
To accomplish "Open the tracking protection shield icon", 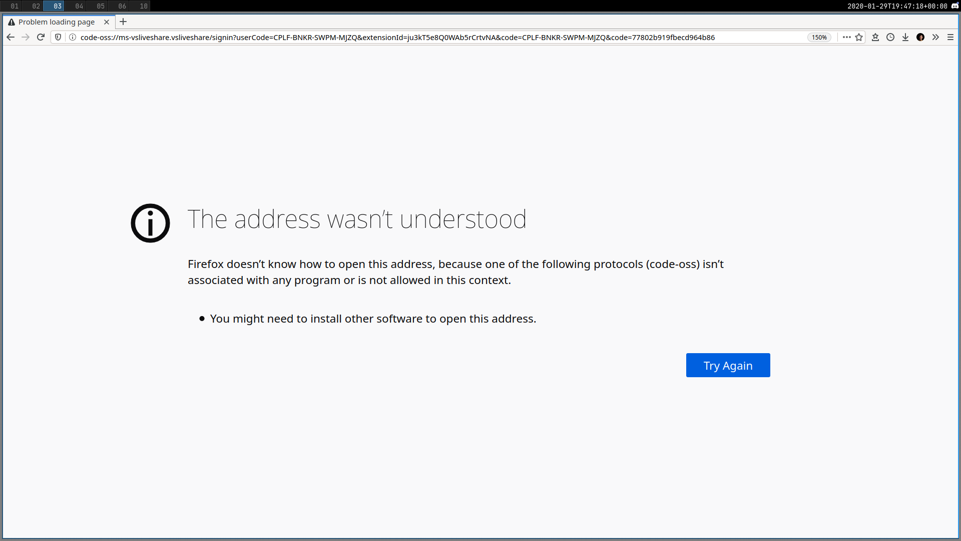I will (x=59, y=37).
